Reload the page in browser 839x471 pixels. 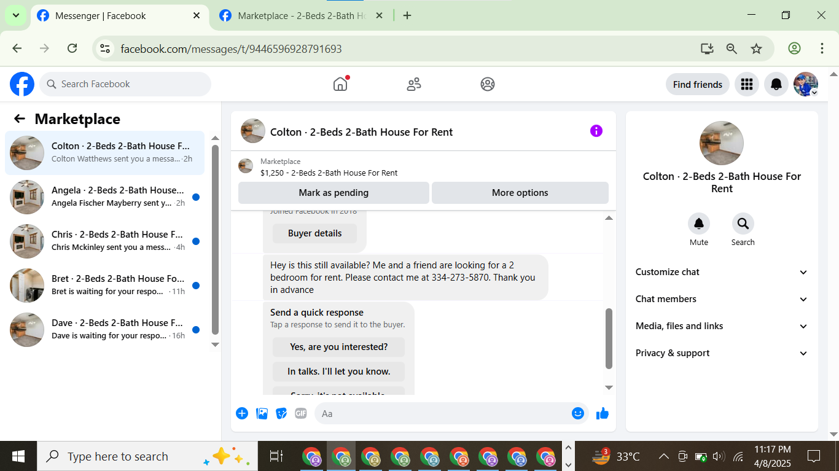coord(72,49)
